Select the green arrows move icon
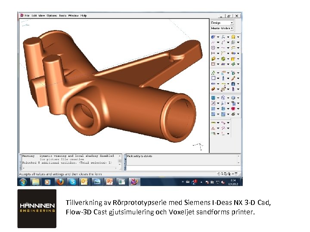 pyautogui.click(x=233, y=64)
